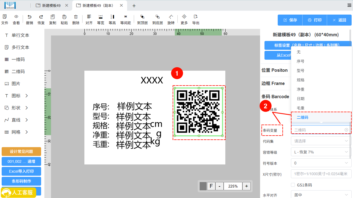Click the gray color swatch near zoom
This screenshot has height=198, width=353.
(203, 186)
